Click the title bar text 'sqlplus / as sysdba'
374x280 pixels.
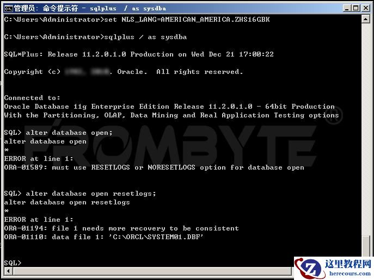(128, 9)
